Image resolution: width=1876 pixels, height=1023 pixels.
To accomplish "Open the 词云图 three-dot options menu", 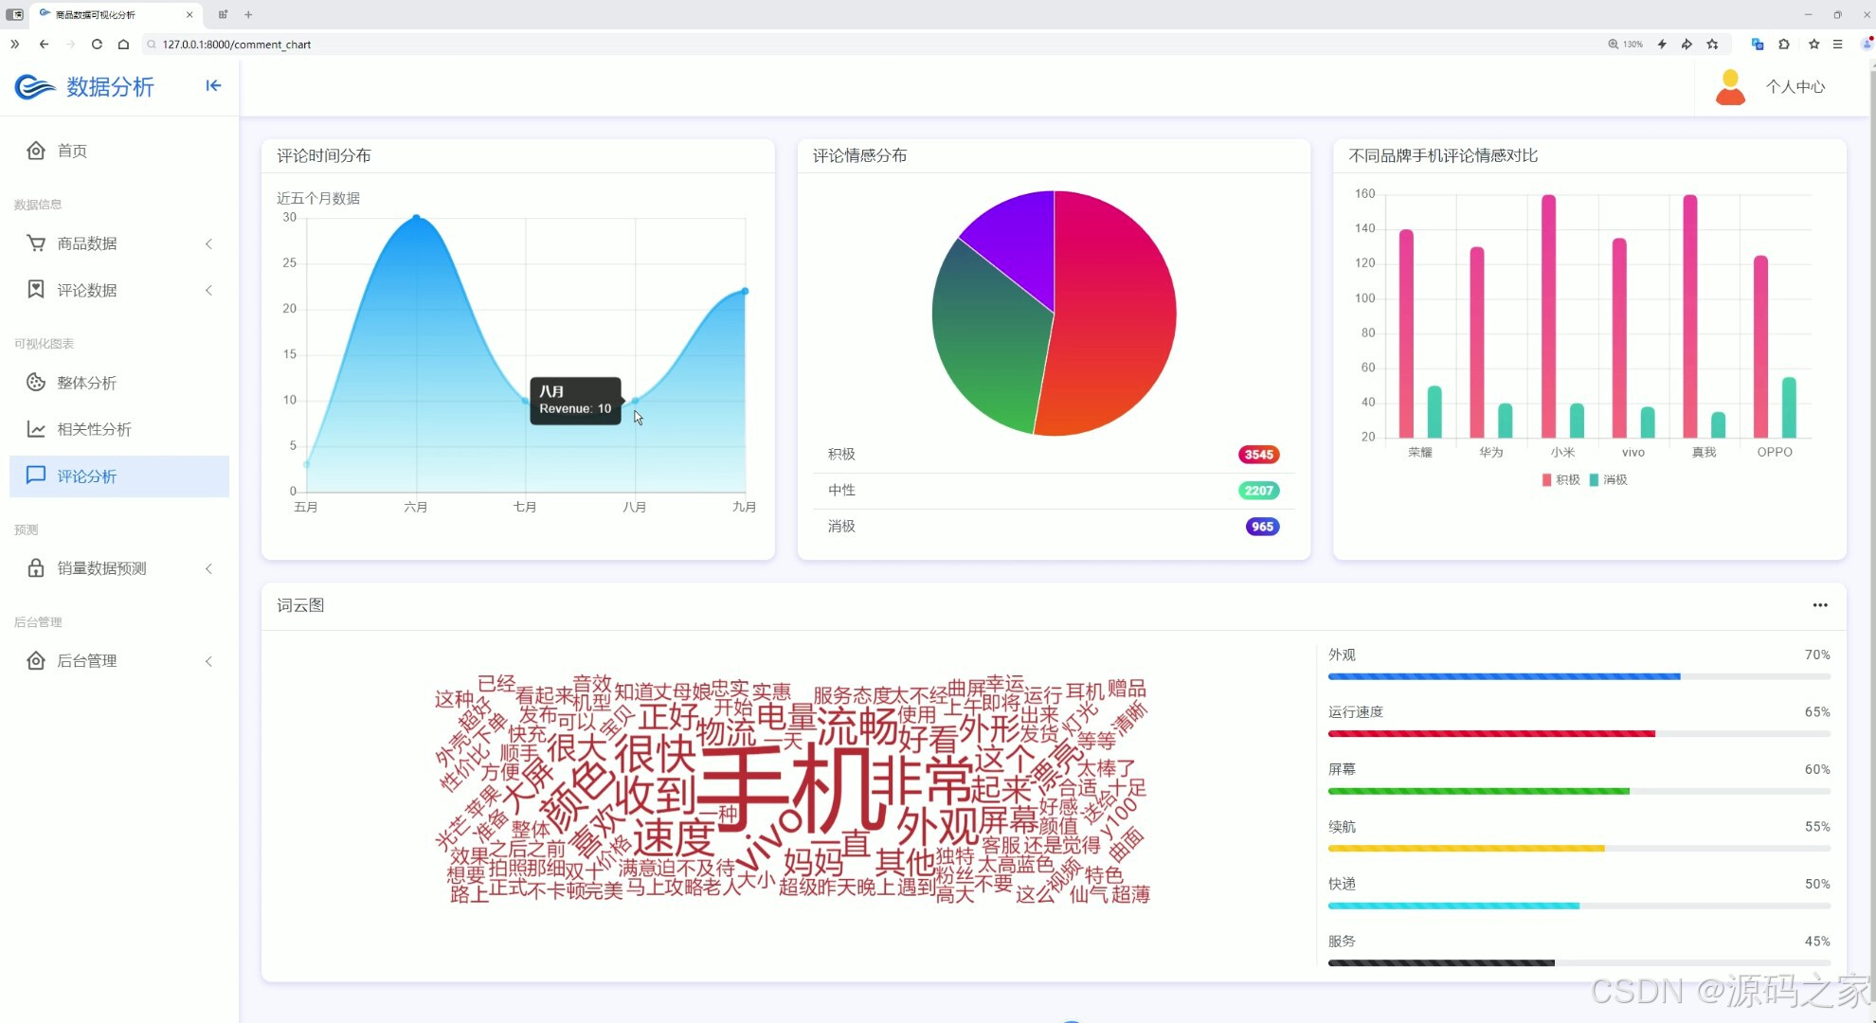I will pyautogui.click(x=1820, y=605).
